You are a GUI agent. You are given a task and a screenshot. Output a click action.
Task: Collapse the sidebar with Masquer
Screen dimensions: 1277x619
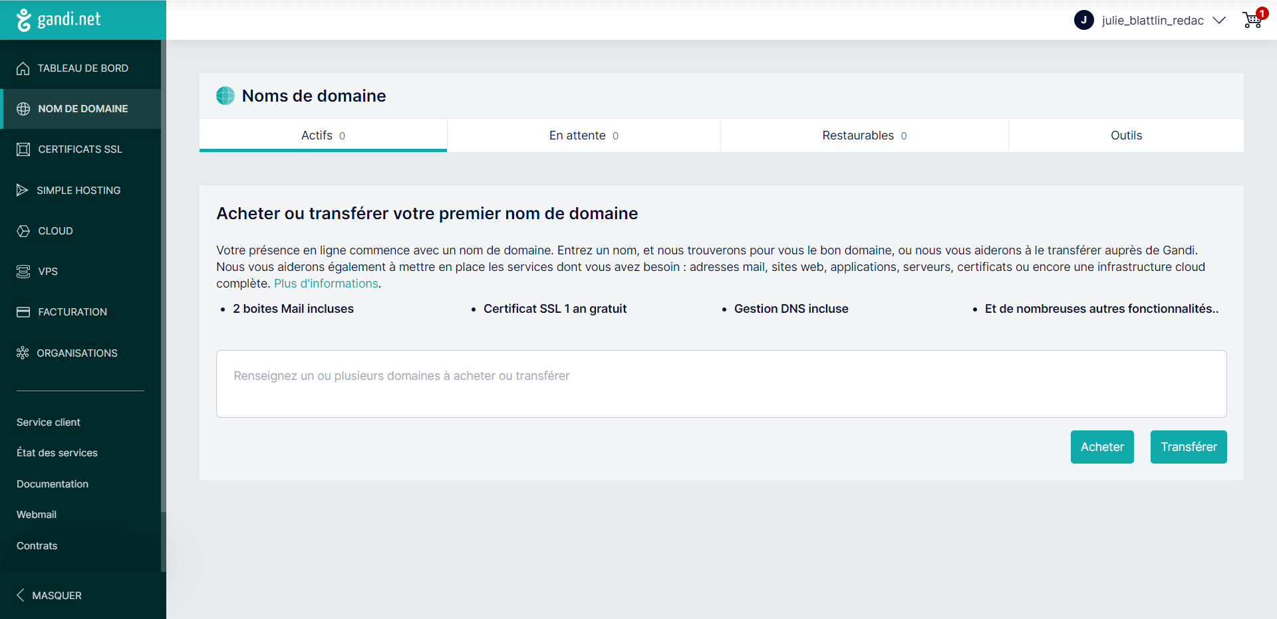pos(49,595)
